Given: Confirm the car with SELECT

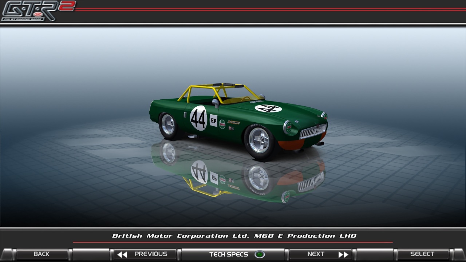Looking at the screenshot, I should [422, 254].
